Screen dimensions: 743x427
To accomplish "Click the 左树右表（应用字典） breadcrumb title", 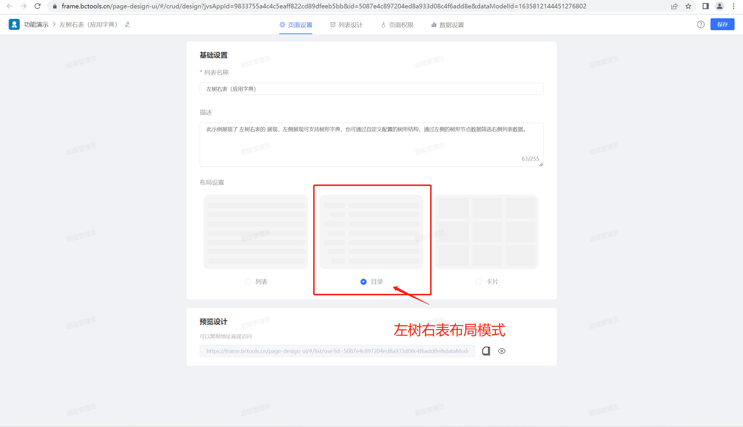I will pos(88,25).
